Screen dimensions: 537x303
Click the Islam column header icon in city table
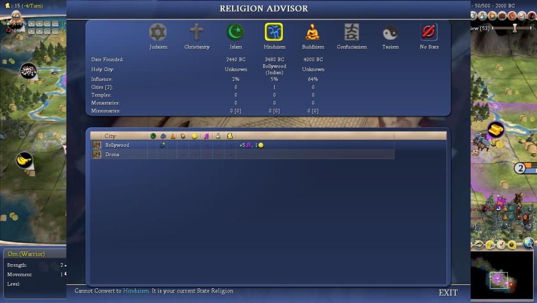[x=153, y=136]
